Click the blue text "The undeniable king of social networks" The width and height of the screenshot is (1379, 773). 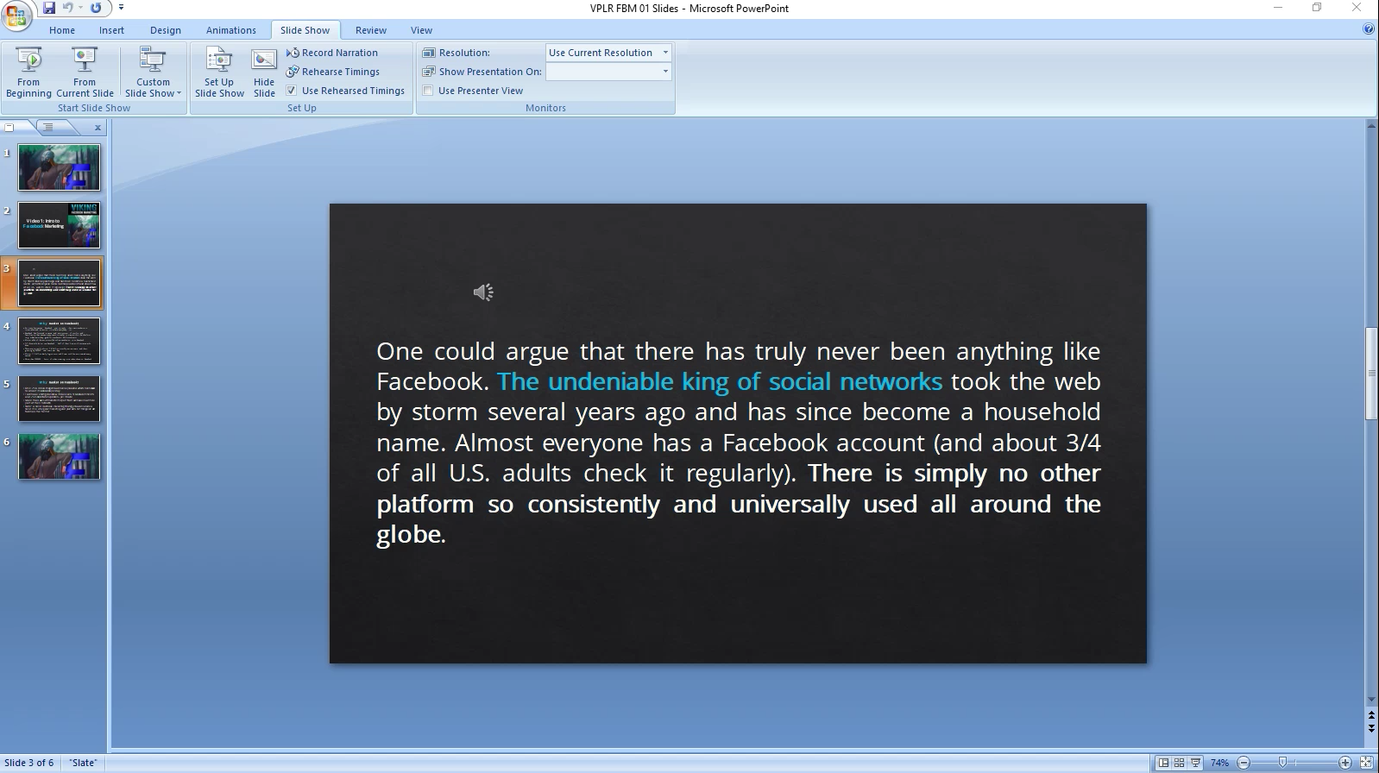[720, 381]
